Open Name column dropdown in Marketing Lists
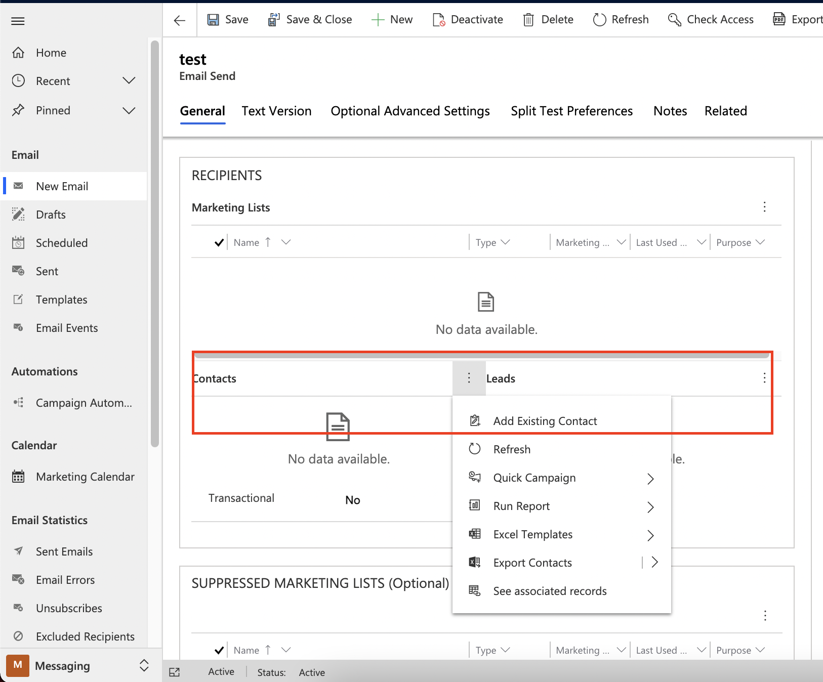This screenshot has height=682, width=823. click(286, 242)
